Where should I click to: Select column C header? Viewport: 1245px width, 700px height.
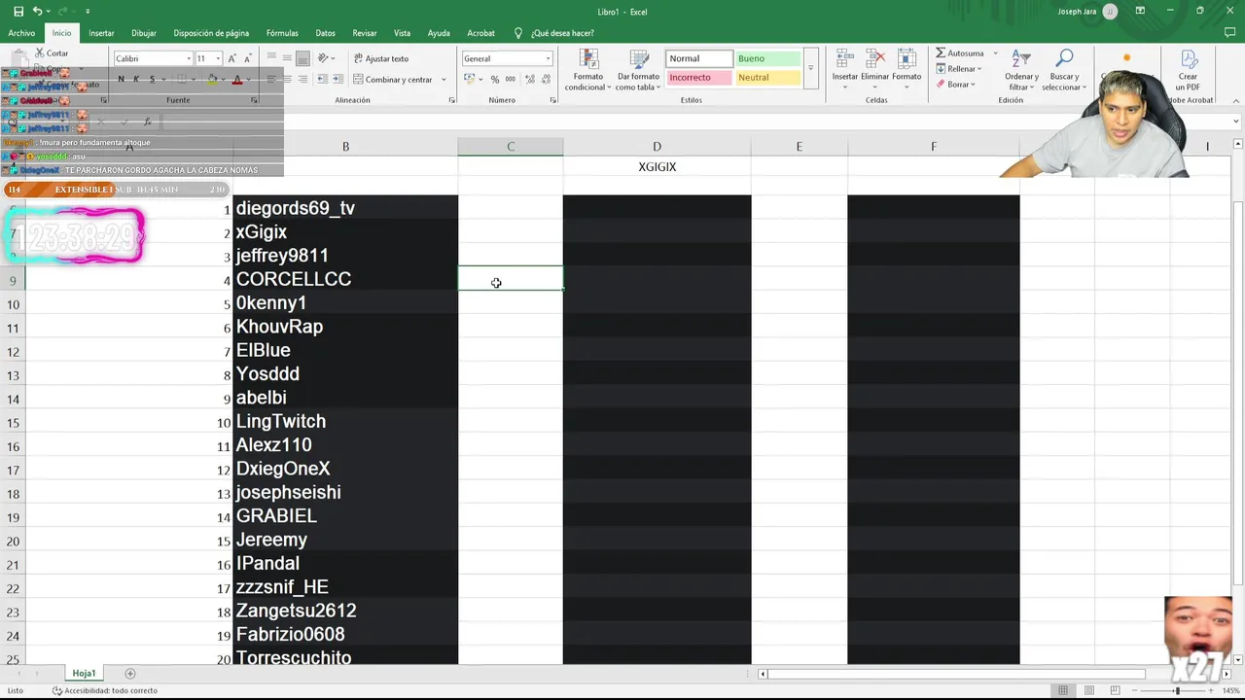pos(511,146)
